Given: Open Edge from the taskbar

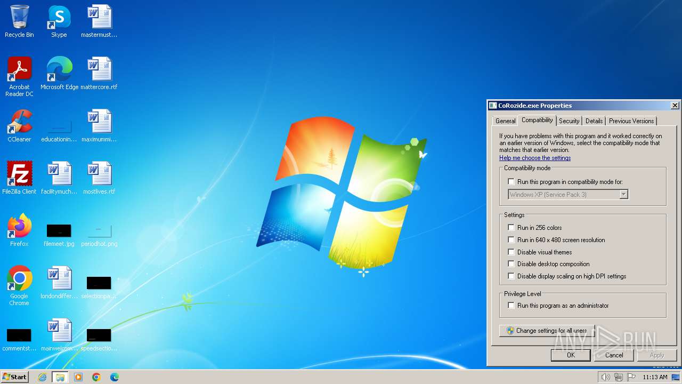Looking at the screenshot, I should point(115,377).
